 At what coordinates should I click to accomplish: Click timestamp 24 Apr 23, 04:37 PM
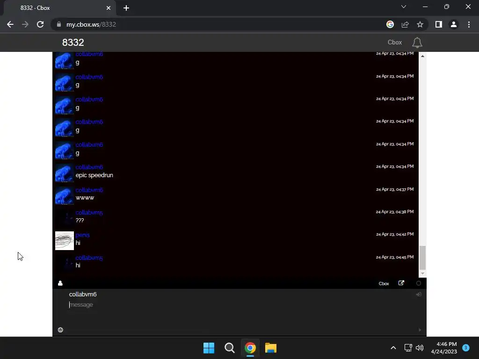pos(395,189)
